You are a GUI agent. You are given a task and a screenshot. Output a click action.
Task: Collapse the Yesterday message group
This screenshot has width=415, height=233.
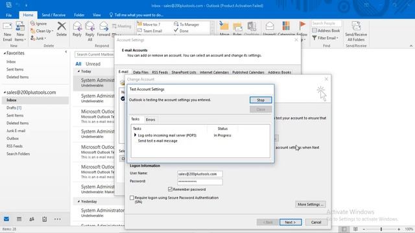78,201
